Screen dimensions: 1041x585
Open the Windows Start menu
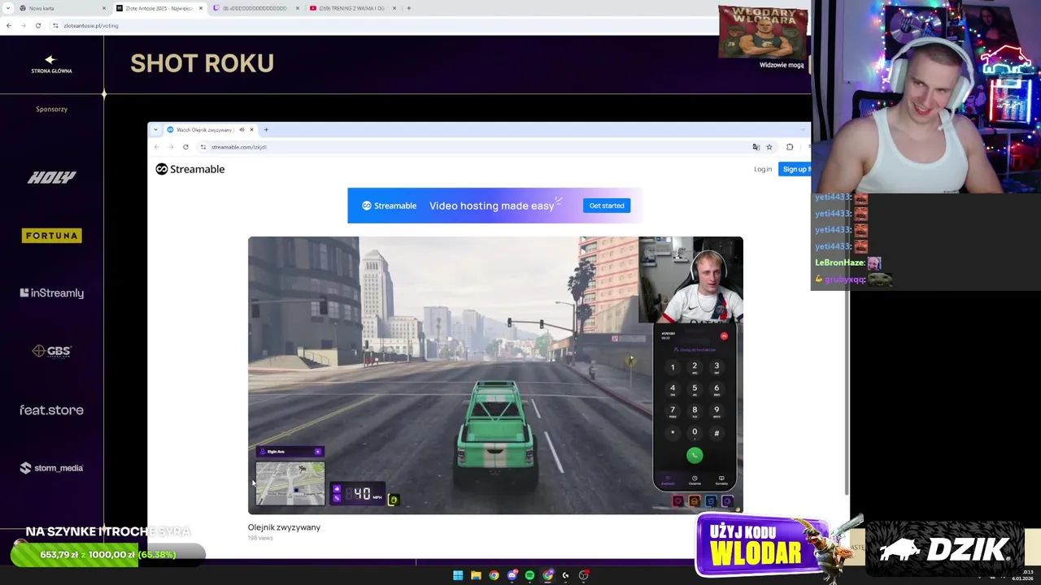point(458,575)
